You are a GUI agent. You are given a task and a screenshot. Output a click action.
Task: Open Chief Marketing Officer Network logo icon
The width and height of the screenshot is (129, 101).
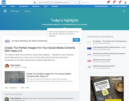pos(89,48)
